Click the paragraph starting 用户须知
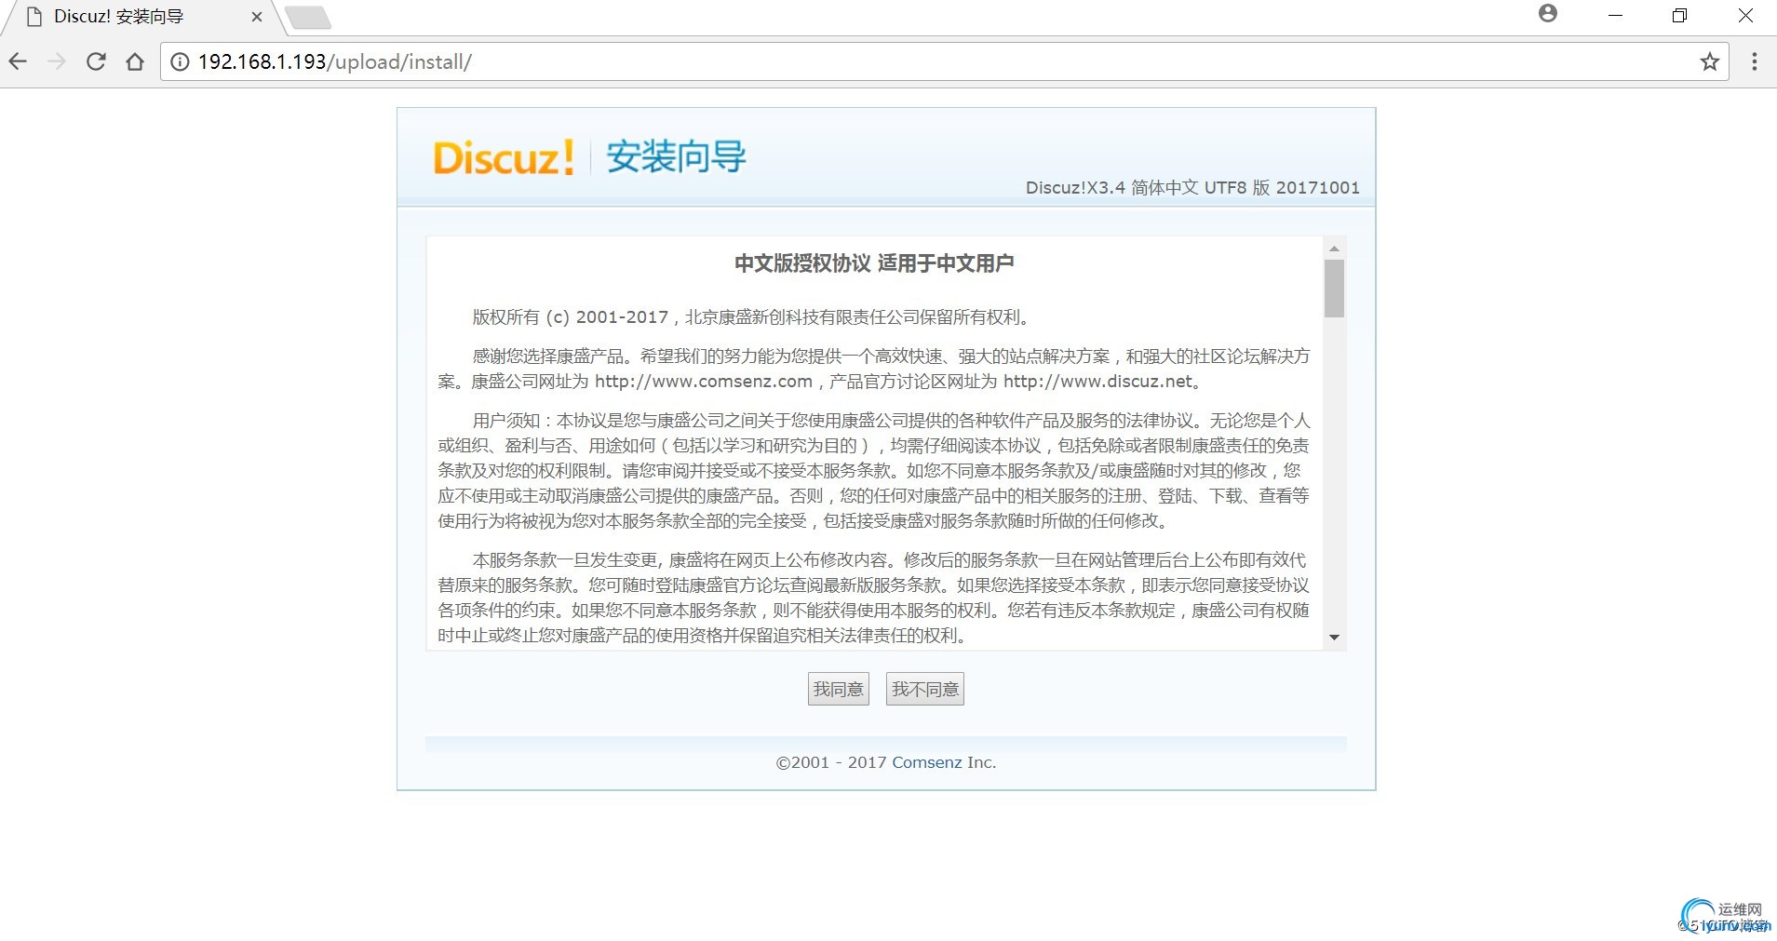This screenshot has height=941, width=1777. (874, 471)
